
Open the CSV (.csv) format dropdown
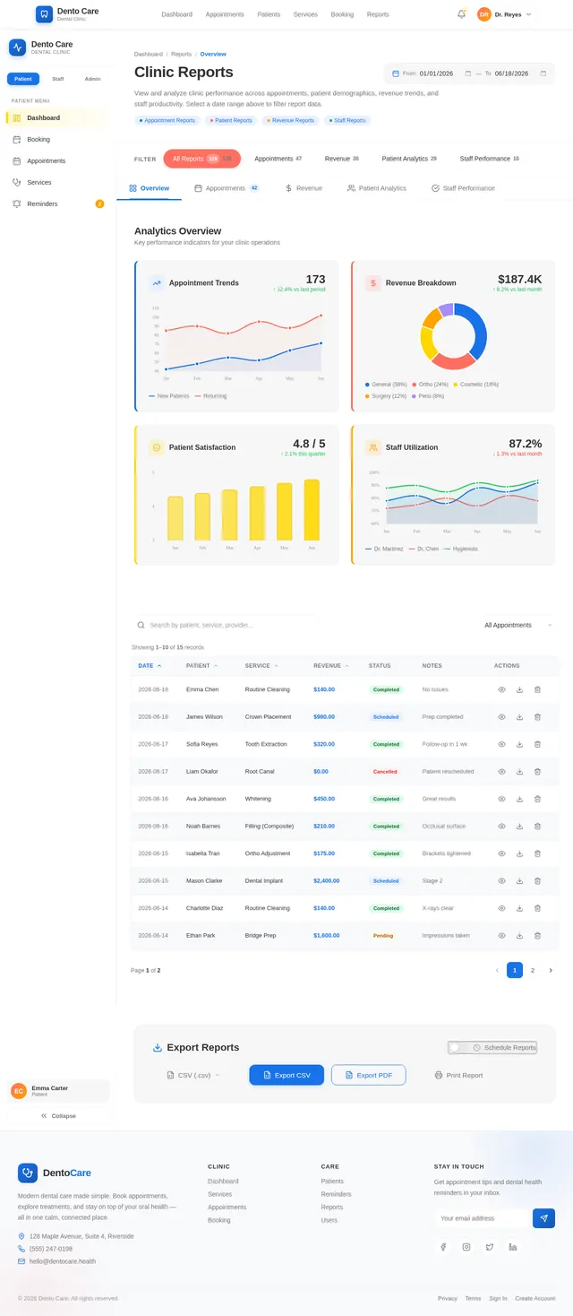point(193,1075)
